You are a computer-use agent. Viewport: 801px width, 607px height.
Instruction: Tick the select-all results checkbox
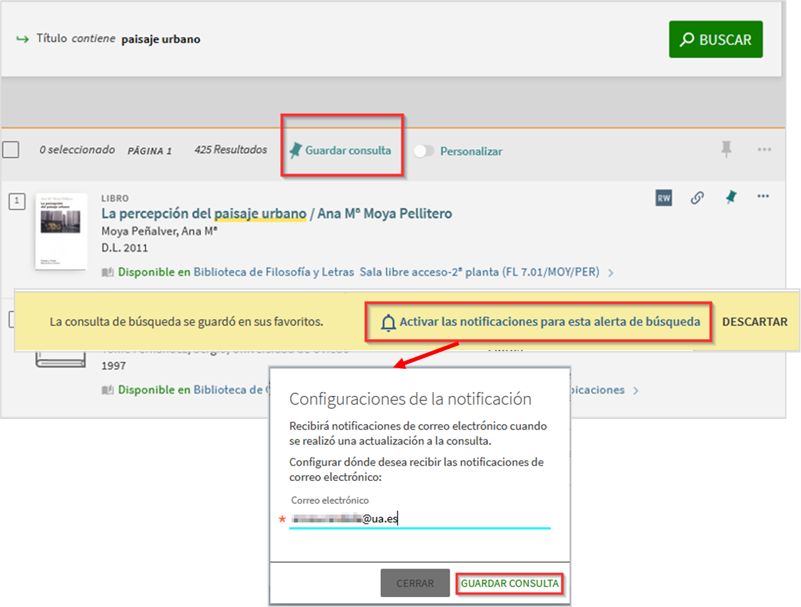tap(11, 150)
